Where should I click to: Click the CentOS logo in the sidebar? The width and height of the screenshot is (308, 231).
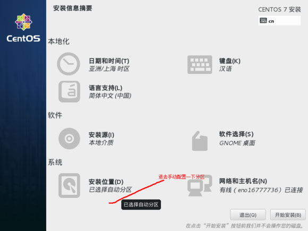pyautogui.click(x=23, y=28)
